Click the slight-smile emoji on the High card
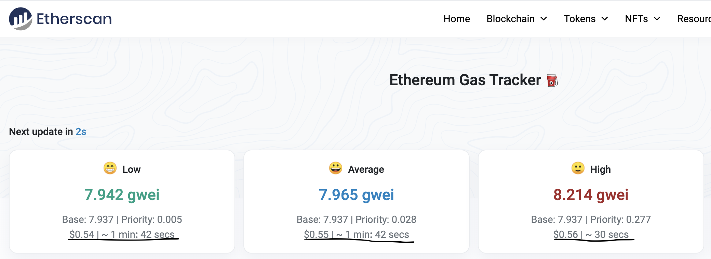 click(578, 169)
